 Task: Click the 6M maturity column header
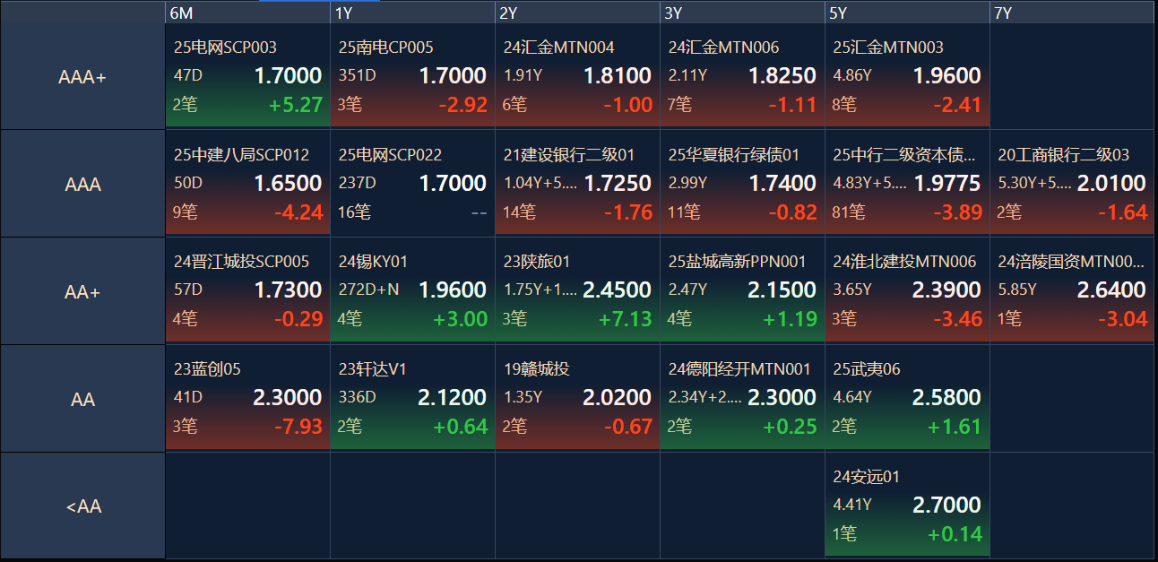[x=247, y=13]
